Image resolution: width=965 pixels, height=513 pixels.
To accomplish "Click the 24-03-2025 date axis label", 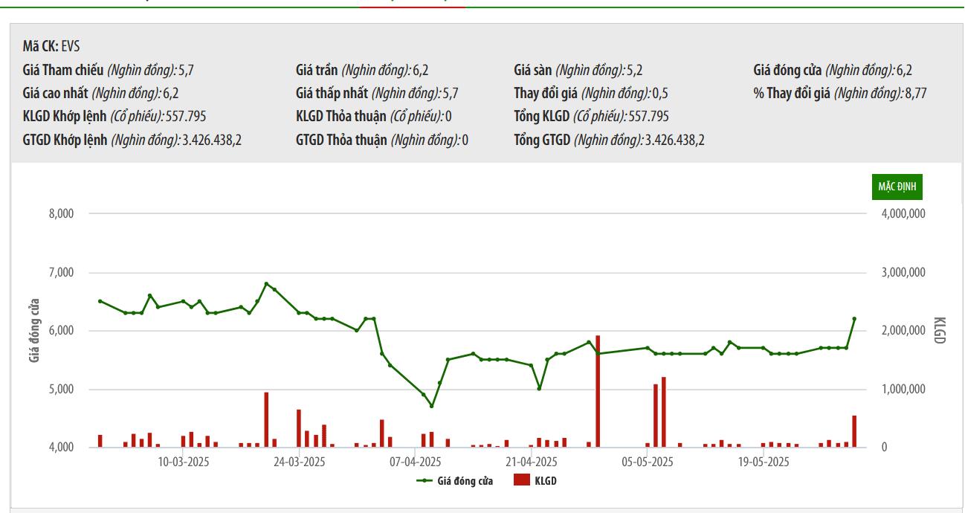I will click(299, 462).
